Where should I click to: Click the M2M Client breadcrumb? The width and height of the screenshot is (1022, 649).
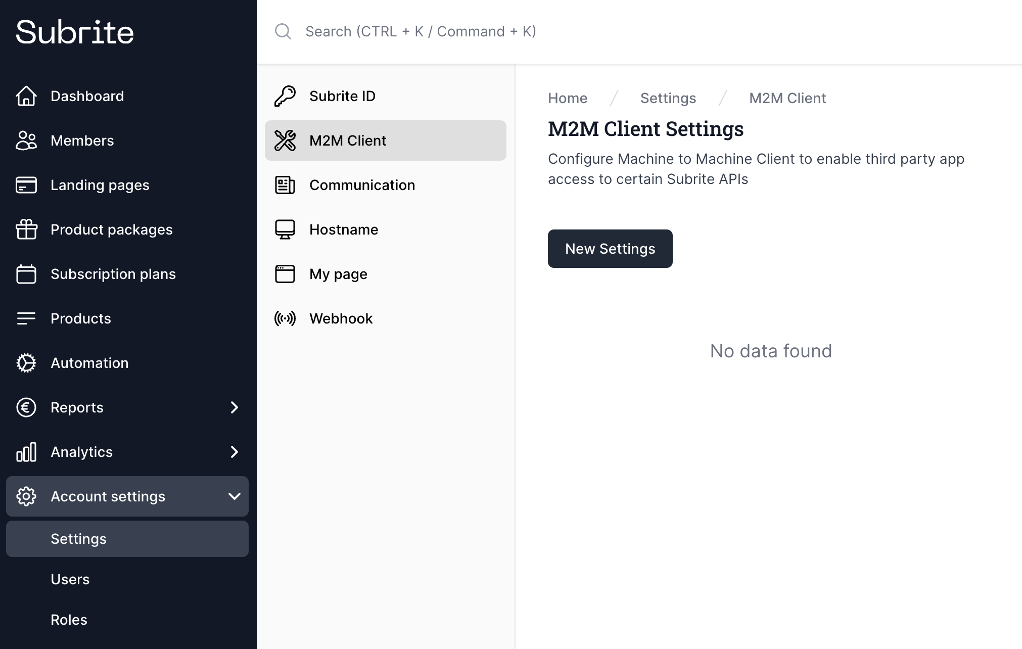[x=787, y=98]
